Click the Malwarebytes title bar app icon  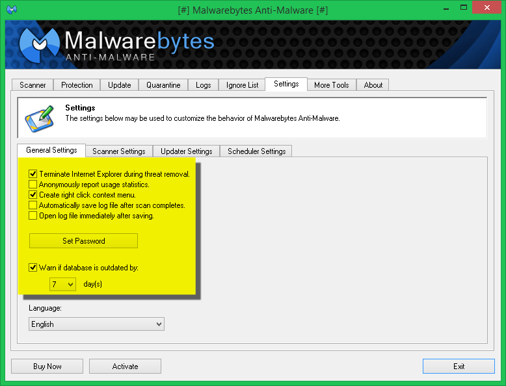pos(12,9)
